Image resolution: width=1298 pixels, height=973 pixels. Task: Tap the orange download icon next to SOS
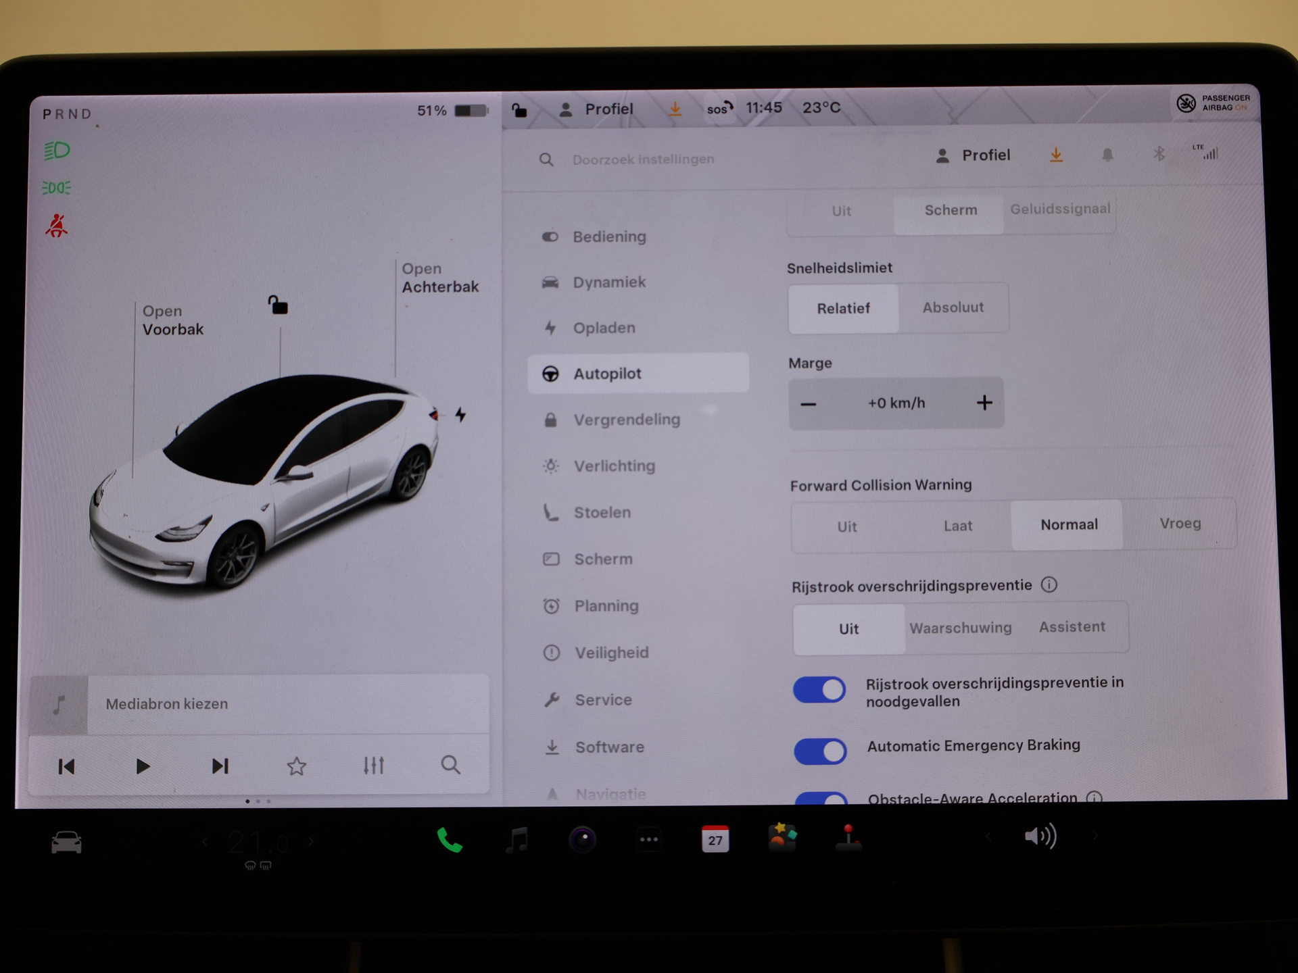coord(675,109)
